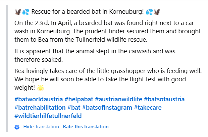Viewport: 208px width, 137px height.
Task: Rate this translation link
Action: click(x=86, y=127)
